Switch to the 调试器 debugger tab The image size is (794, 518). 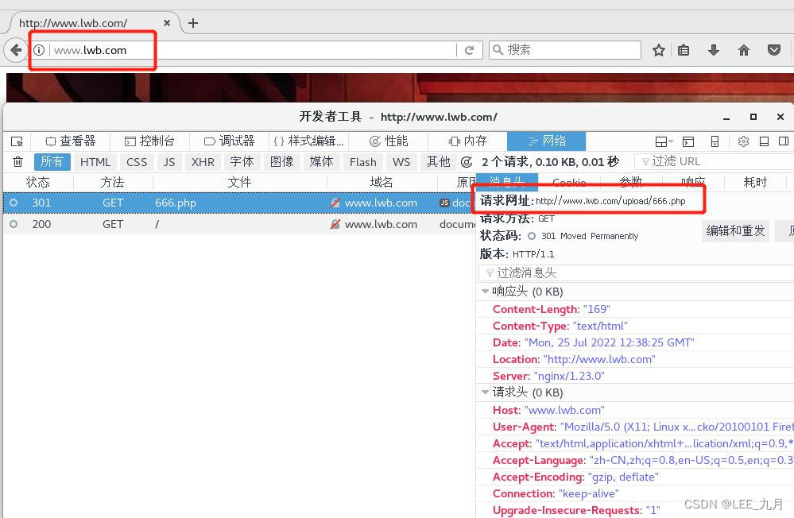[x=230, y=141]
